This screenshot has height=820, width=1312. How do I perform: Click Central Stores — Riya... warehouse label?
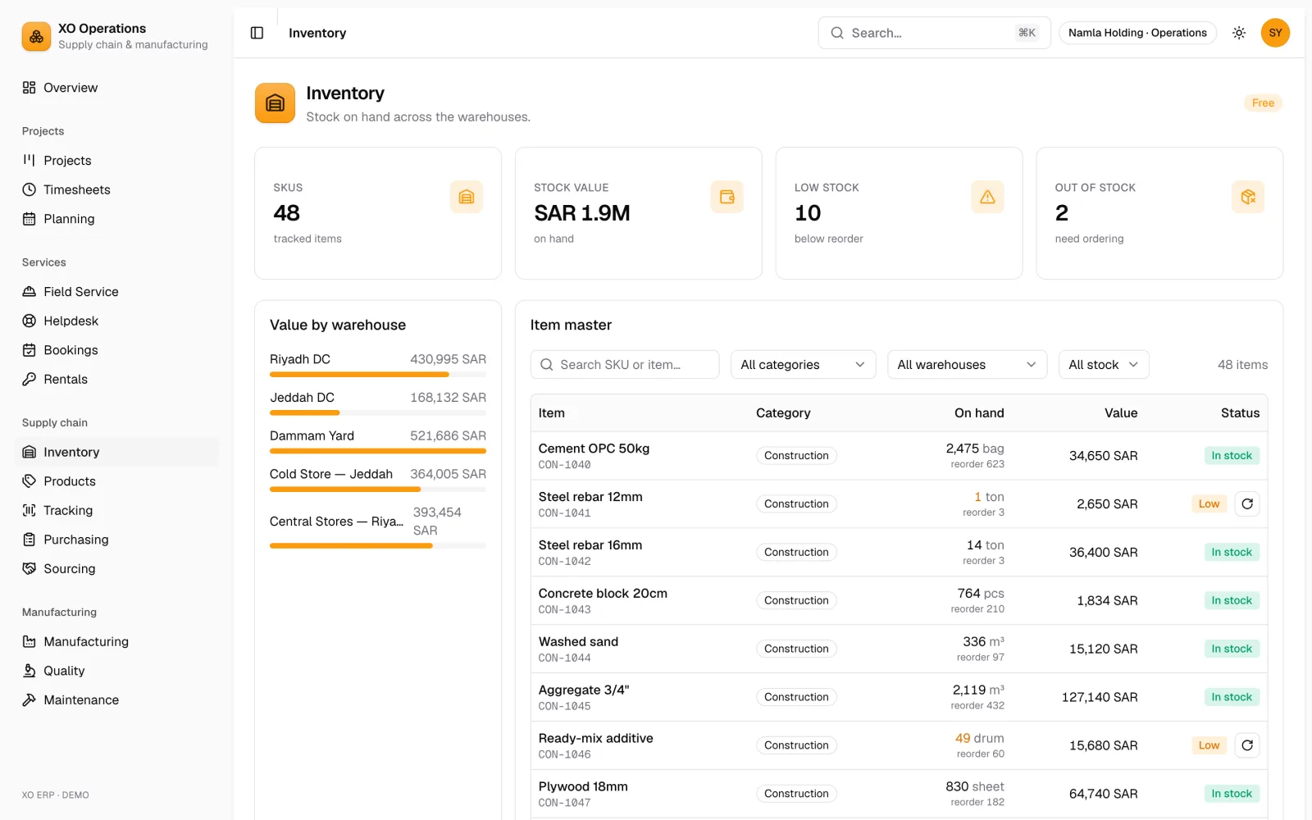tap(336, 522)
